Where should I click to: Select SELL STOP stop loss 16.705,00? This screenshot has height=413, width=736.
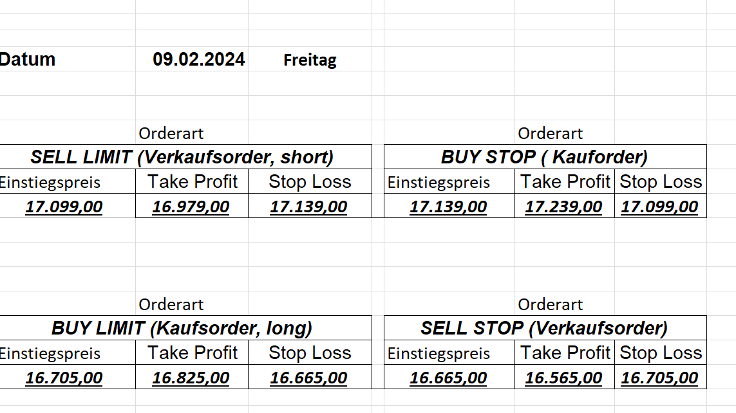click(659, 378)
